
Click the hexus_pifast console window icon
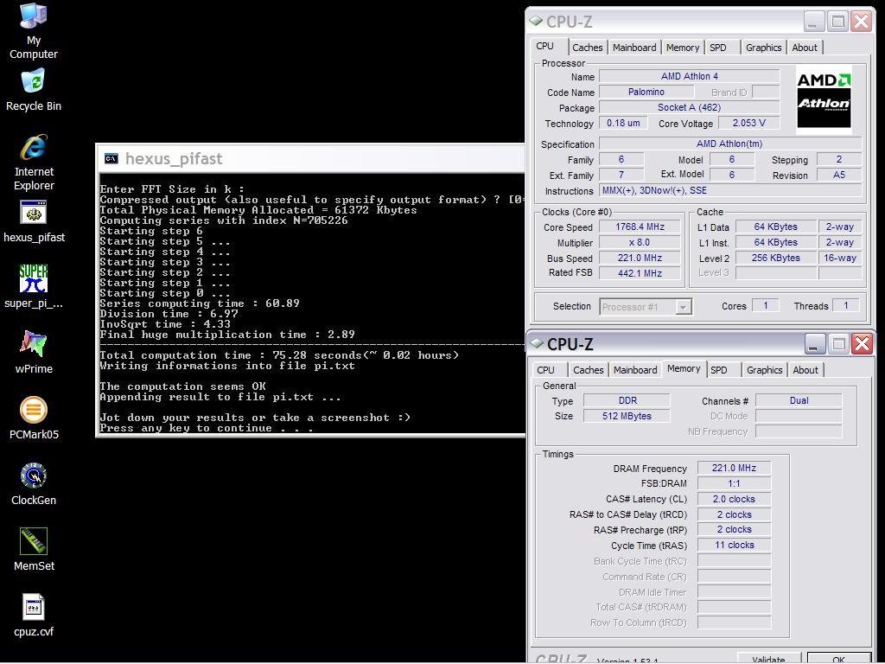coord(111,159)
